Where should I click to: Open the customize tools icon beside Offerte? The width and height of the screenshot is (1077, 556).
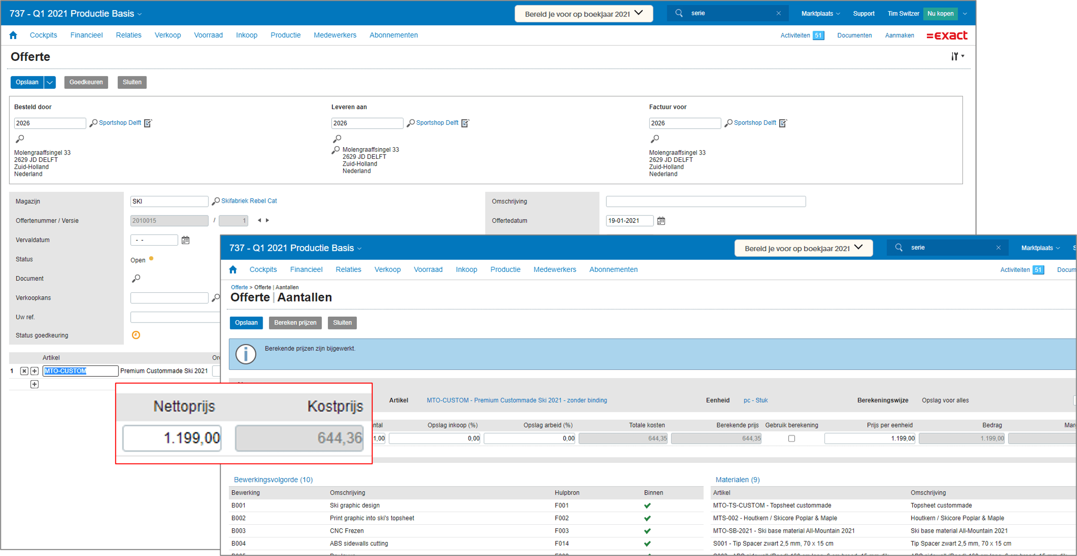(x=956, y=57)
